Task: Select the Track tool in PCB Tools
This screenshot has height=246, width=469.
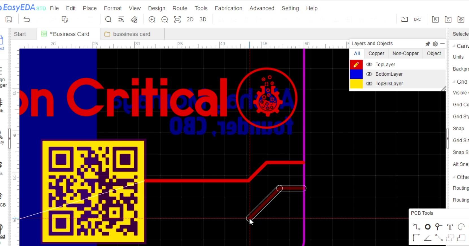Action: [x=416, y=227]
